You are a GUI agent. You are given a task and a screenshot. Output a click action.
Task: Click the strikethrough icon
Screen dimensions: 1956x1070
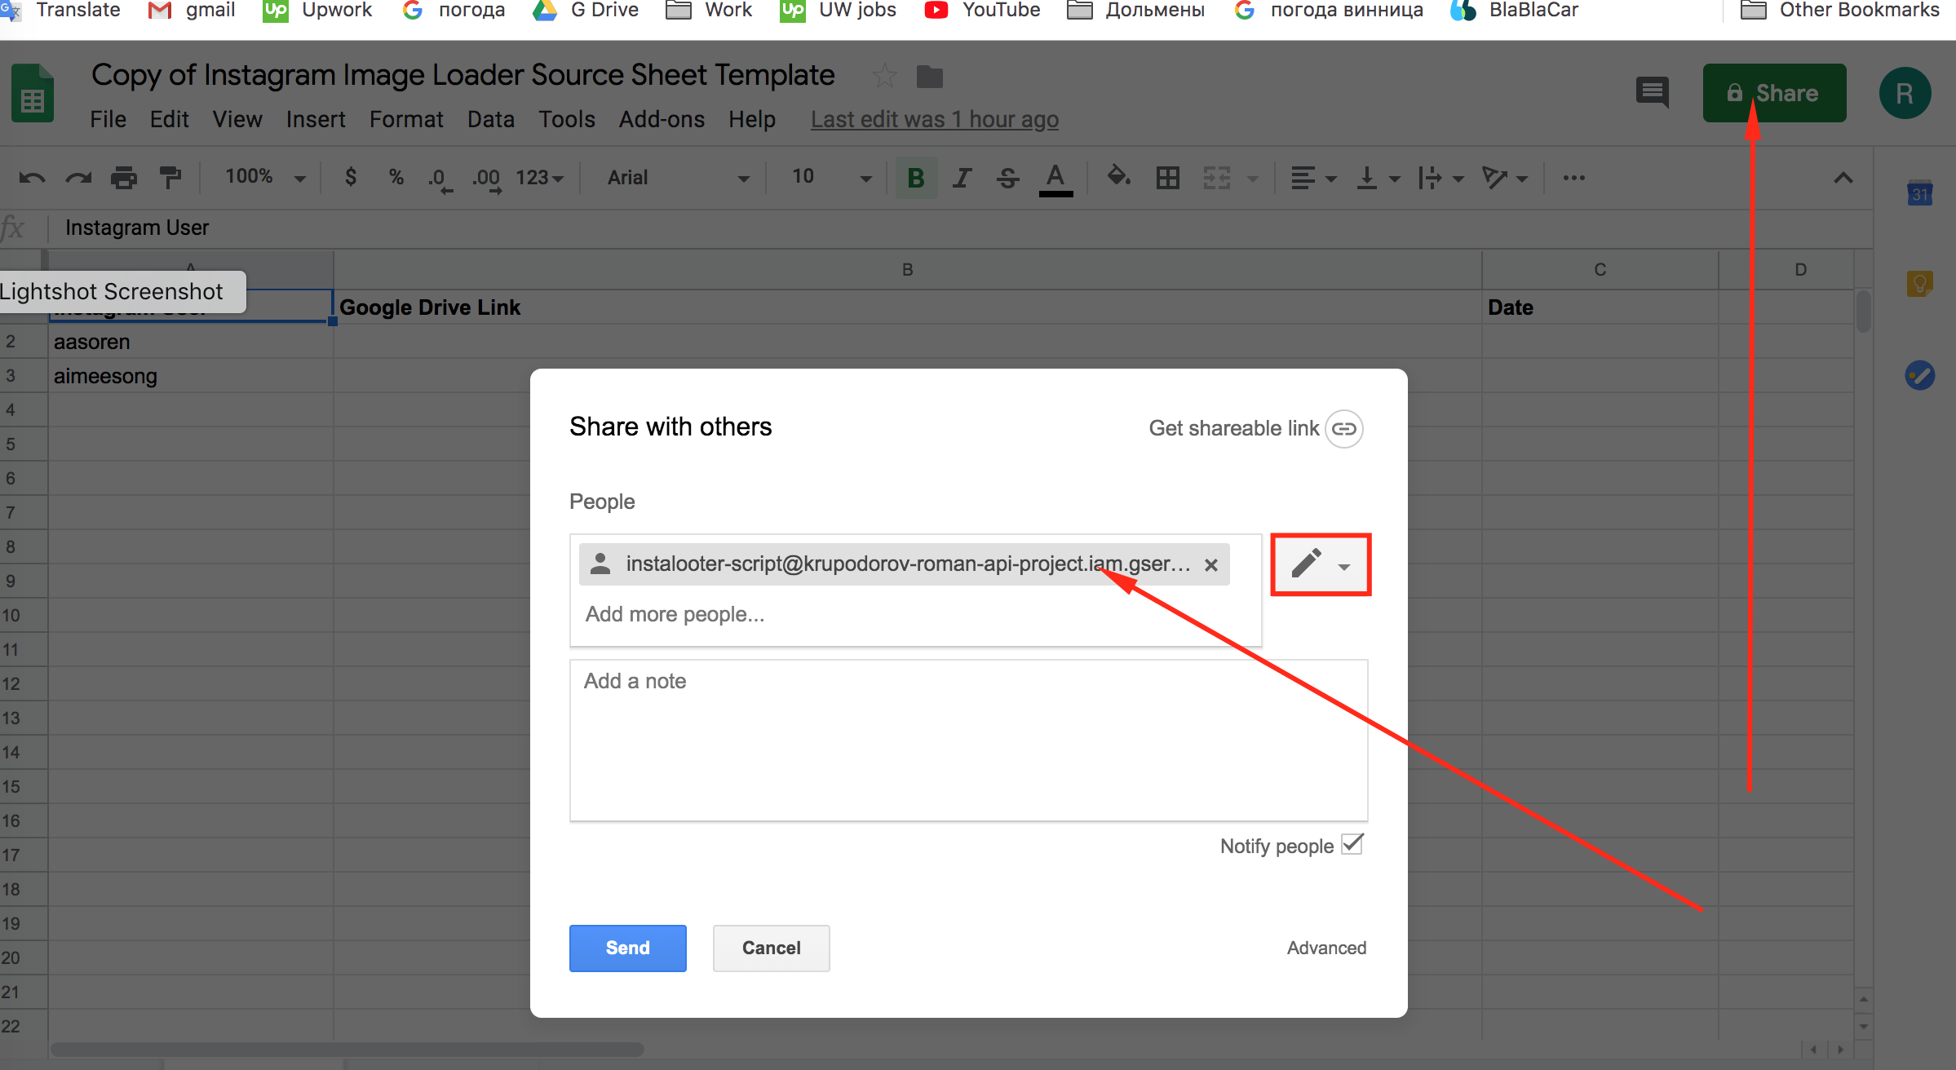click(1008, 178)
